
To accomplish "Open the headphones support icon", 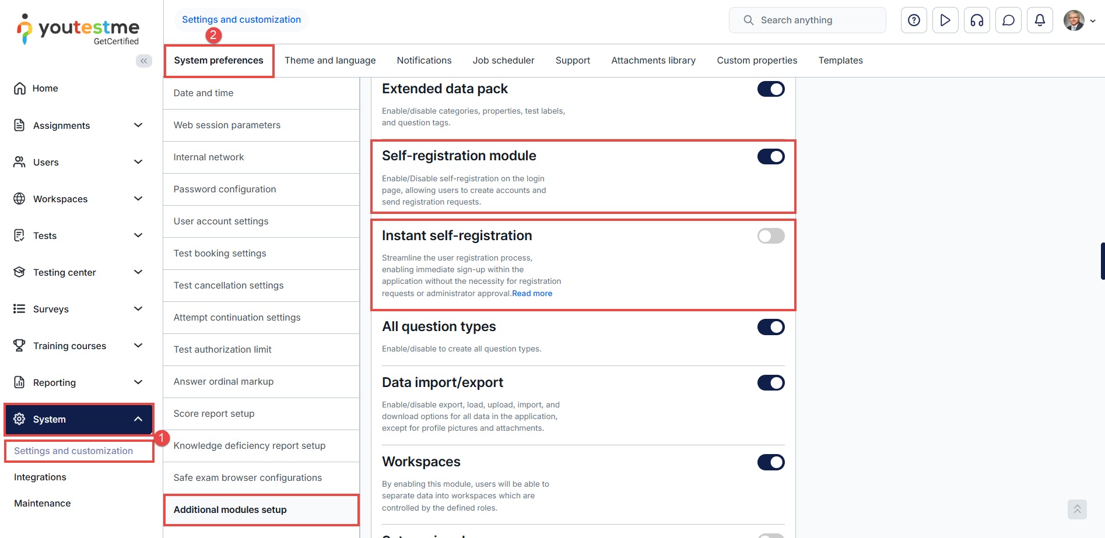I will coord(977,20).
